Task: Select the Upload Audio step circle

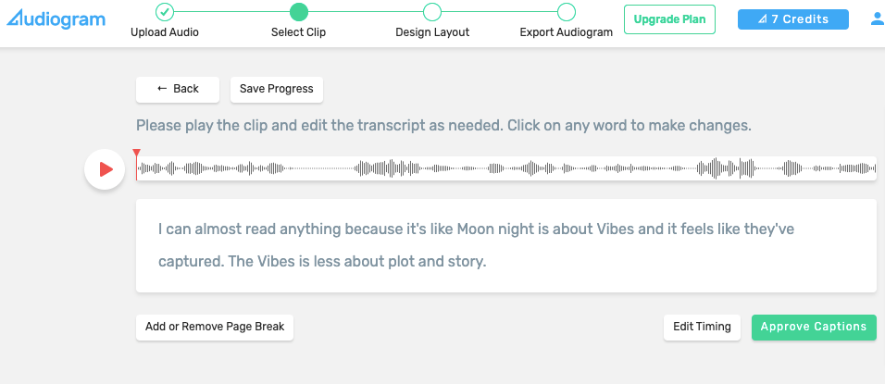Action: tap(164, 12)
